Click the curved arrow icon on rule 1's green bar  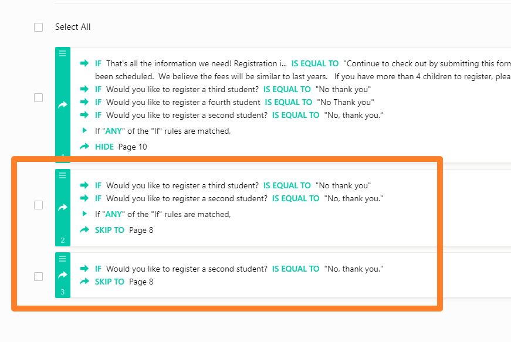tap(62, 104)
